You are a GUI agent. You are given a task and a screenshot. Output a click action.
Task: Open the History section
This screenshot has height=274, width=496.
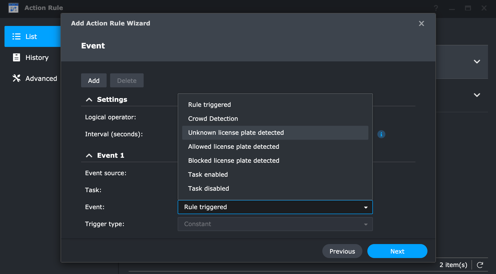pos(37,57)
